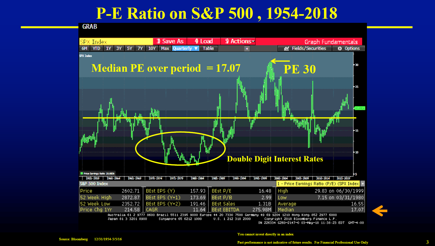
Task: Click into the SPX Index security field
Action: [116, 42]
